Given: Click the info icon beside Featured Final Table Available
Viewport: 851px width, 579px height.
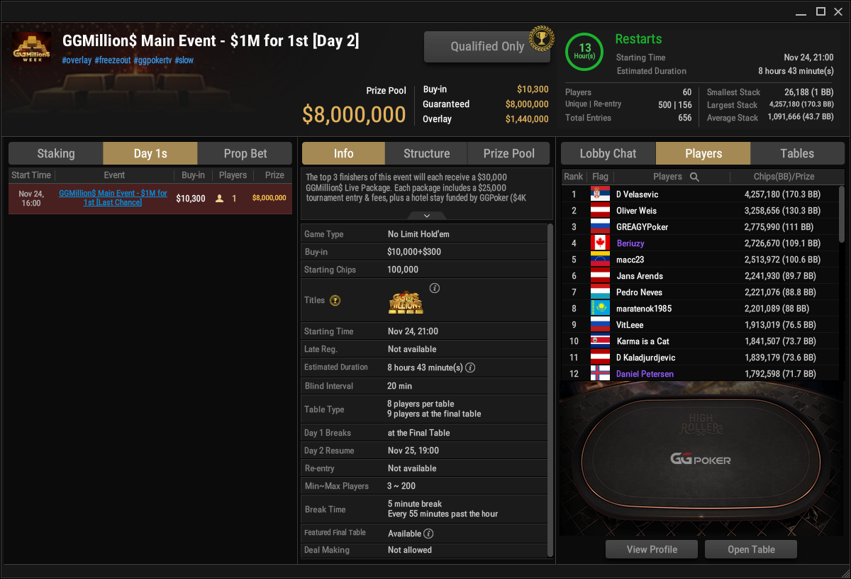Looking at the screenshot, I should (429, 534).
